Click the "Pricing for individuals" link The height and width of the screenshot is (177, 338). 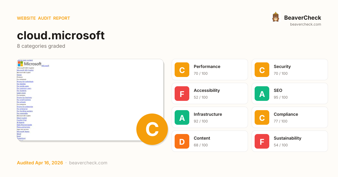point(25,81)
